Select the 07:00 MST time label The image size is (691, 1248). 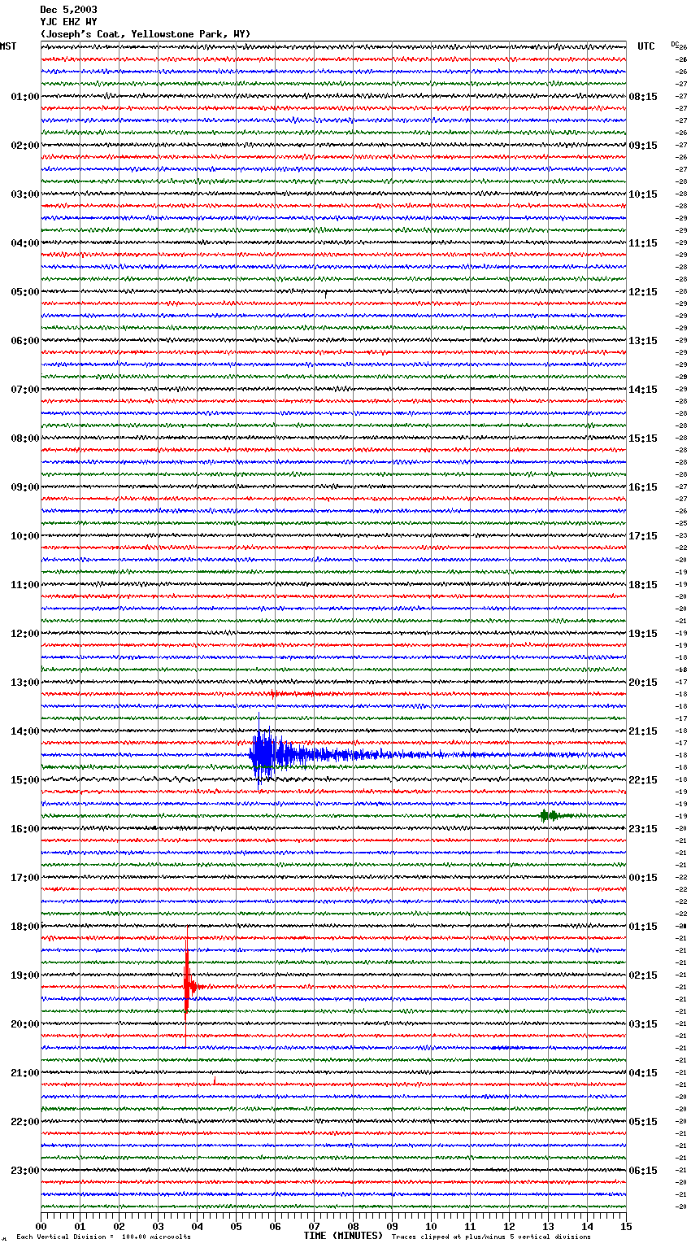click(25, 390)
